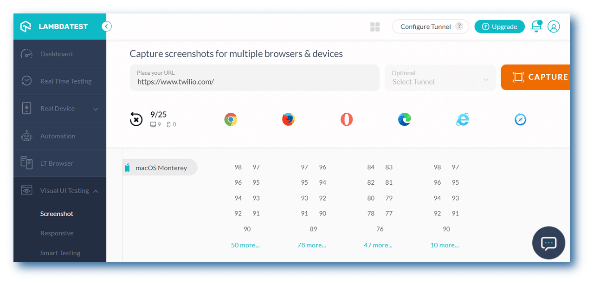593x285 pixels.
Task: Select Screenshot submenu item
Action: (x=57, y=214)
